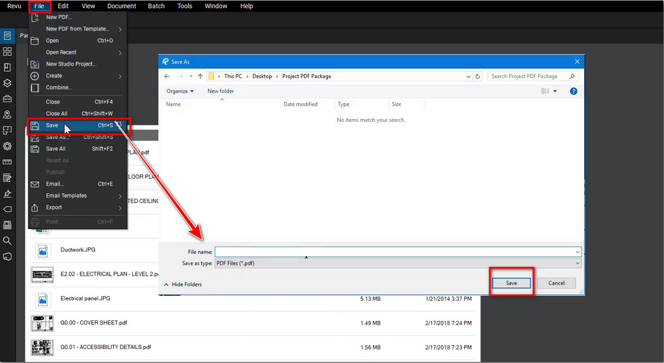Expand the Open Recent submenu
Image resolution: width=664 pixels, height=363 pixels.
[121, 53]
